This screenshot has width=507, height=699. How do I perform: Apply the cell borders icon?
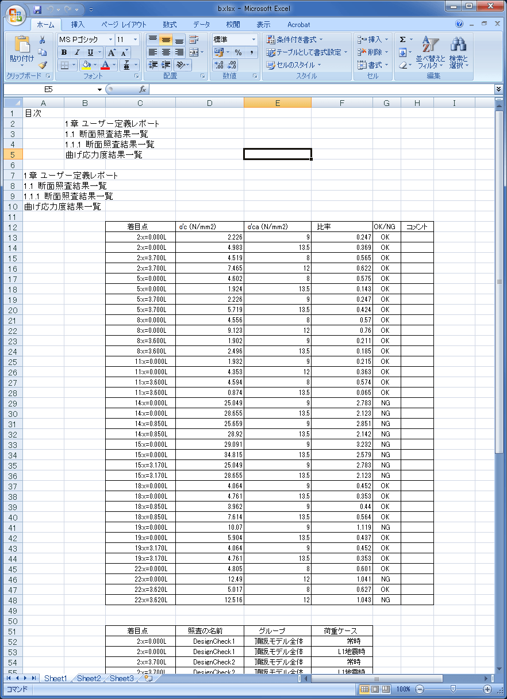(64, 65)
